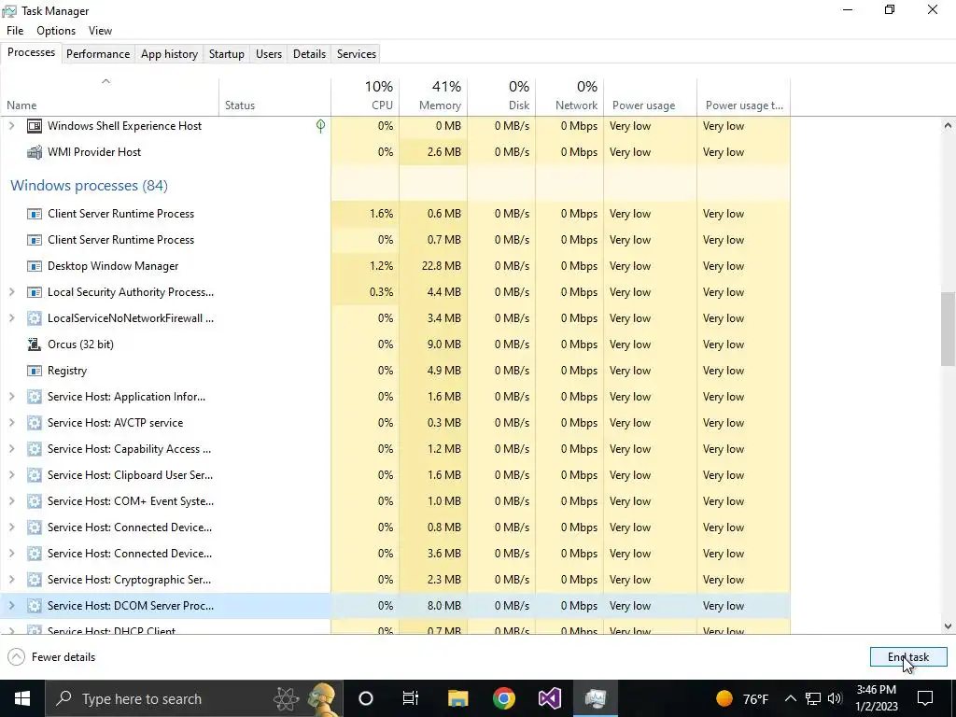Screen dimensions: 956x717
Task: Click the Local Security Authority Process icon
Action: pos(35,292)
